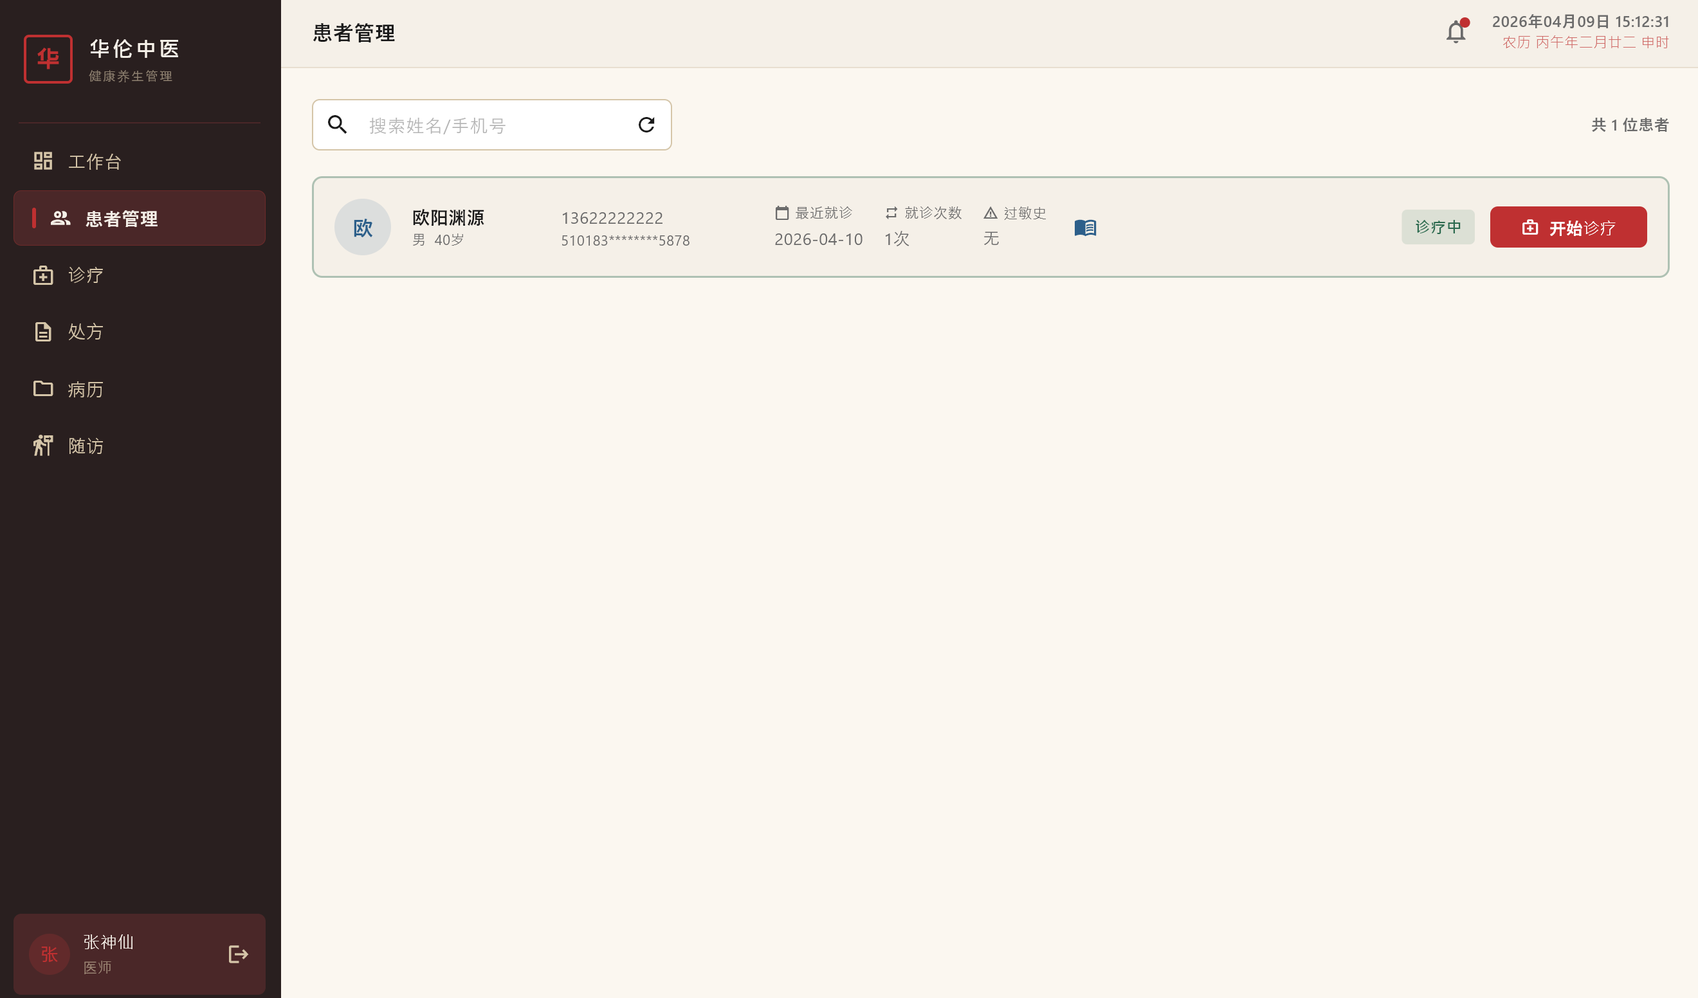Open the 病历 sidebar section
Image resolution: width=1698 pixels, height=998 pixels.
tap(86, 389)
